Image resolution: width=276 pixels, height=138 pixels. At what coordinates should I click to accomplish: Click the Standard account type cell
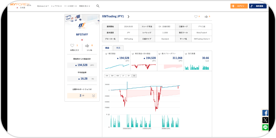pyautogui.click(x=165, y=39)
